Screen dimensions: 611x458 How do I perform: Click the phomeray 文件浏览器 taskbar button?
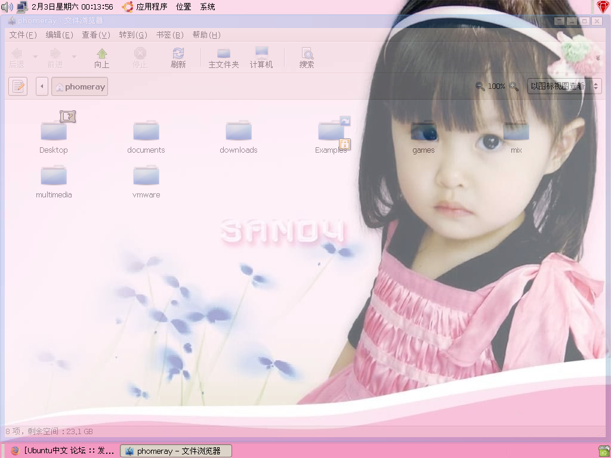[x=176, y=451]
